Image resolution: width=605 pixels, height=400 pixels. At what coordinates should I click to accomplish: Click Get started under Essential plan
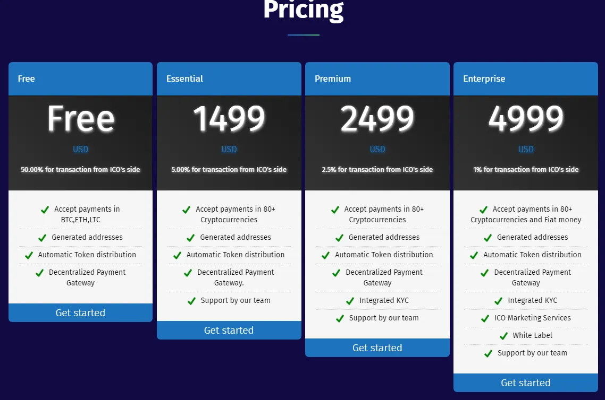point(229,331)
